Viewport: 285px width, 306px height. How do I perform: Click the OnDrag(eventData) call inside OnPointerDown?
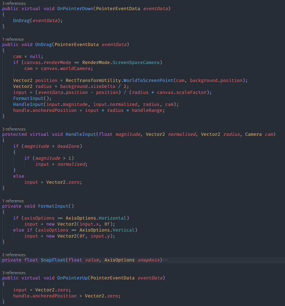38,21
